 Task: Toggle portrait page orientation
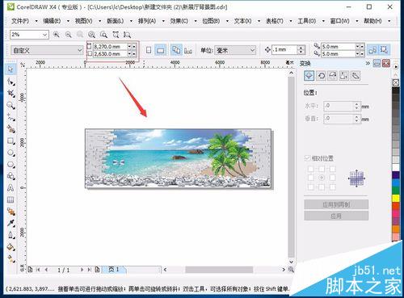149,50
